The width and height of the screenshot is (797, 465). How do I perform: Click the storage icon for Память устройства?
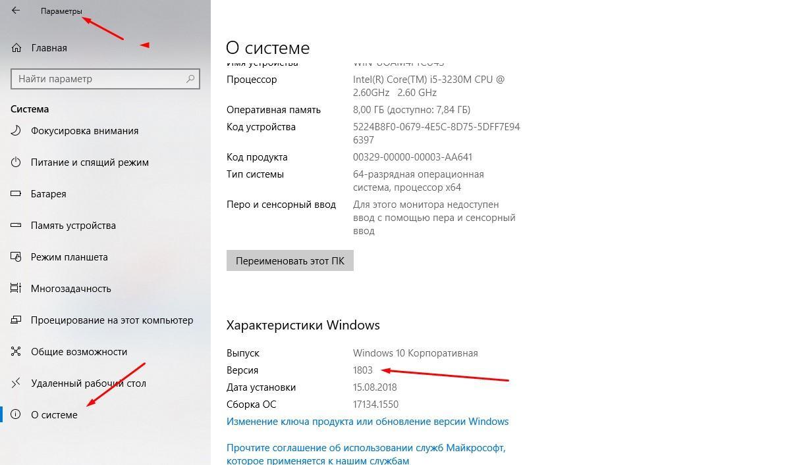pos(16,225)
